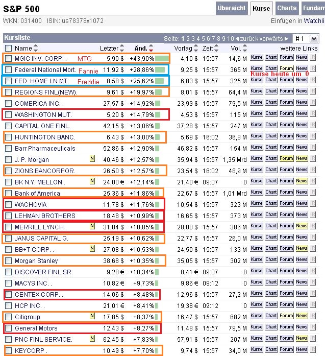Sort by Zeit column arrows

pyautogui.click(x=216, y=48)
